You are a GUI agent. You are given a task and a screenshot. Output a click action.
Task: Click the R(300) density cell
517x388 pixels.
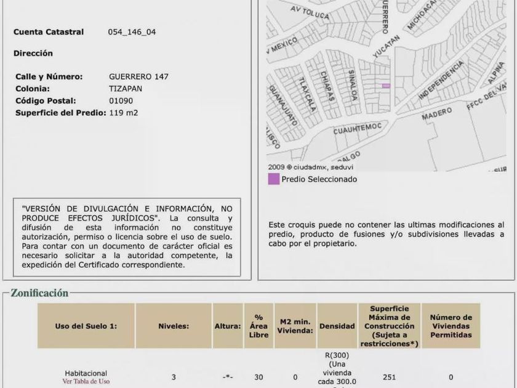337,370
